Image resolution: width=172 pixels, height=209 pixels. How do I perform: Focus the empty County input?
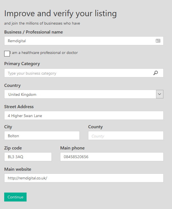pos(126,136)
